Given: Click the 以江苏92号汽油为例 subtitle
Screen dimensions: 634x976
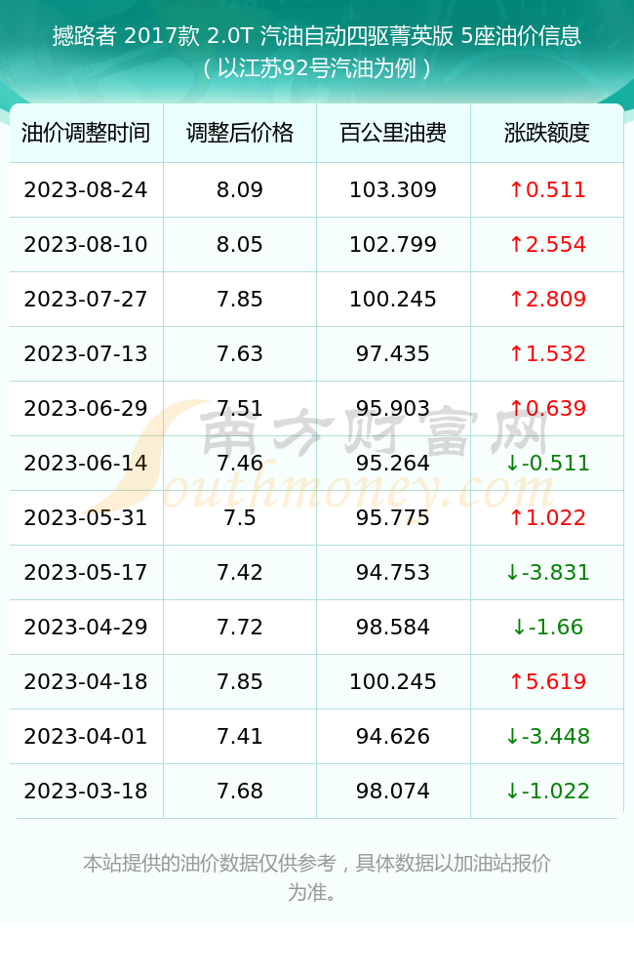Looking at the screenshot, I should (317, 68).
